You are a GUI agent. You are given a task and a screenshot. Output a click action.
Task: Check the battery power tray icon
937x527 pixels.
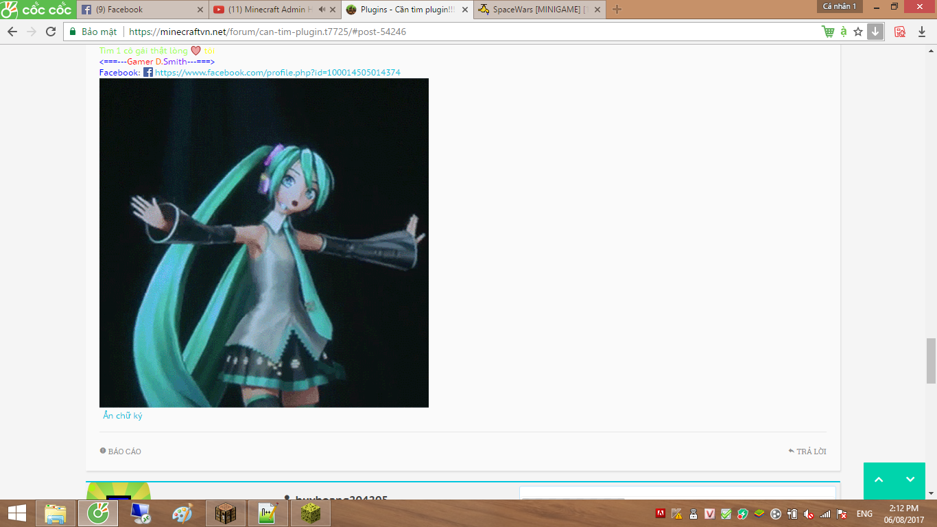pos(792,514)
